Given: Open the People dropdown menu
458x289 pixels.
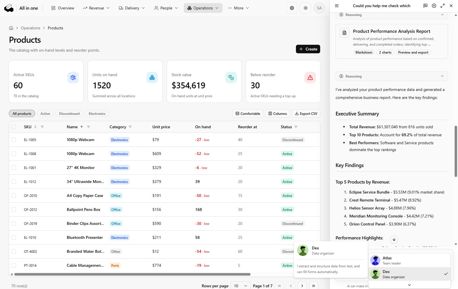Looking at the screenshot, I should tap(166, 8).
